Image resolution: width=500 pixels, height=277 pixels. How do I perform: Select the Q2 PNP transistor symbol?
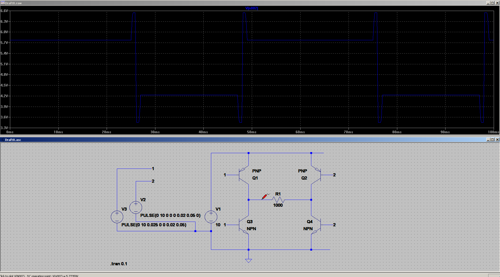click(316, 175)
